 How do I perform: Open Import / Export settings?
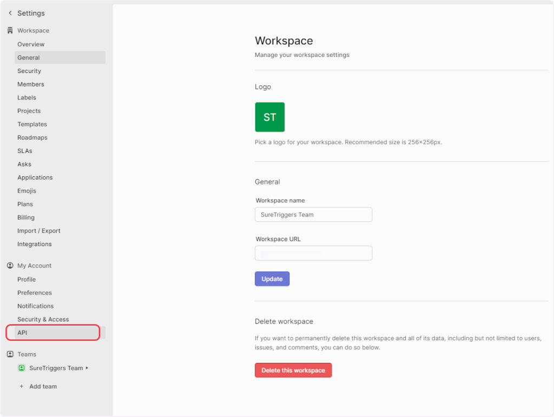39,231
